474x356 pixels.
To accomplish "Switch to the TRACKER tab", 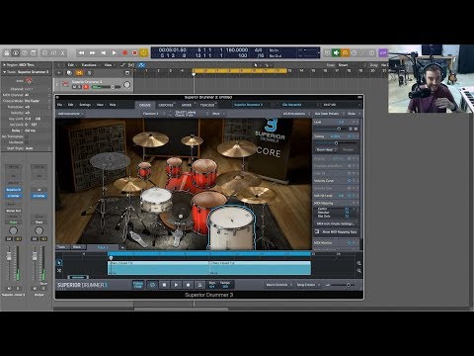I will [207, 105].
